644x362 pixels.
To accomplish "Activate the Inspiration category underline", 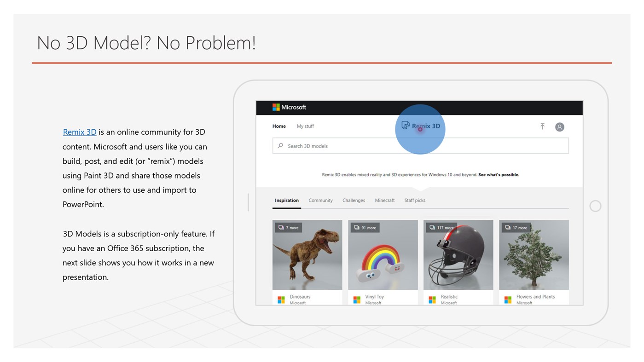I will (x=286, y=200).
